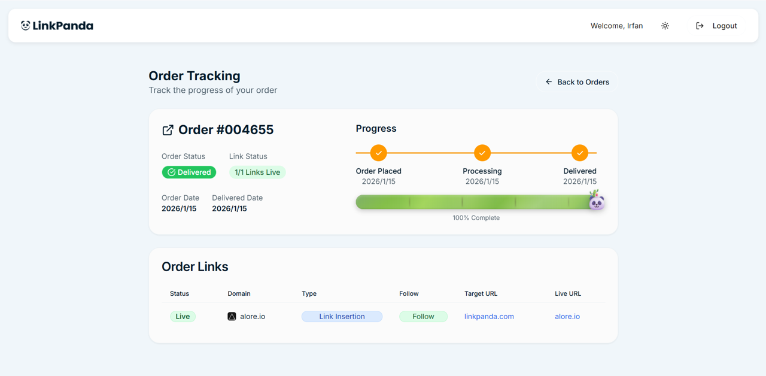Toggle the Delivered status badge
This screenshot has height=376, width=766.
[x=189, y=172]
